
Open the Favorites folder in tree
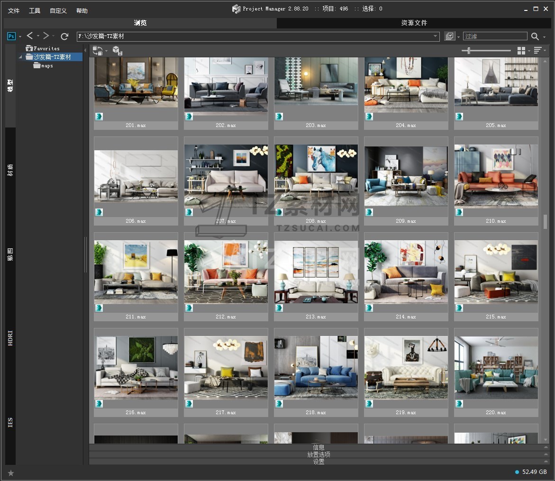pyautogui.click(x=46, y=48)
